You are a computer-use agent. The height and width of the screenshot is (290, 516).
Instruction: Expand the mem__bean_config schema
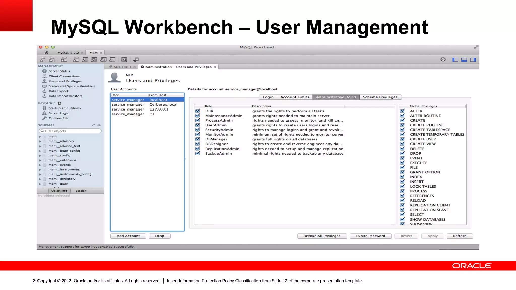[x=40, y=151]
